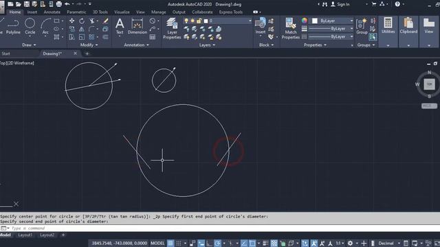Toggle transparency display in status bar
This screenshot has height=247, width=440.
coord(274,243)
